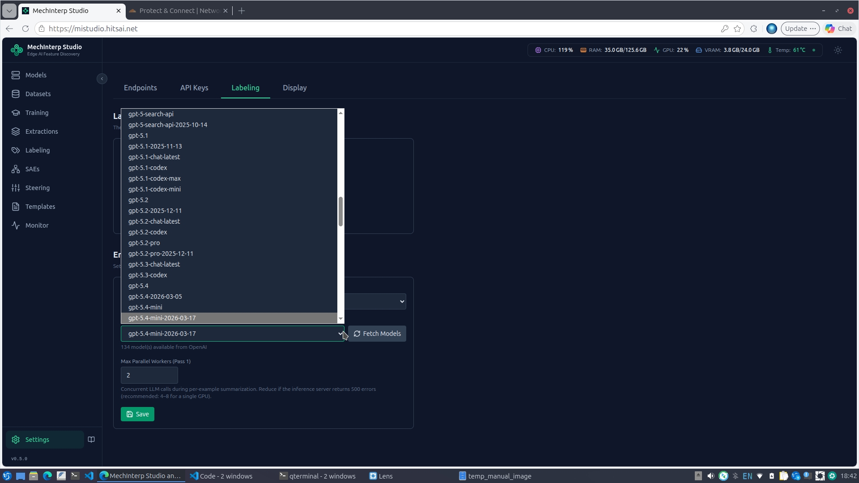Switch to the API Keys tab
The width and height of the screenshot is (859, 483).
click(x=194, y=88)
